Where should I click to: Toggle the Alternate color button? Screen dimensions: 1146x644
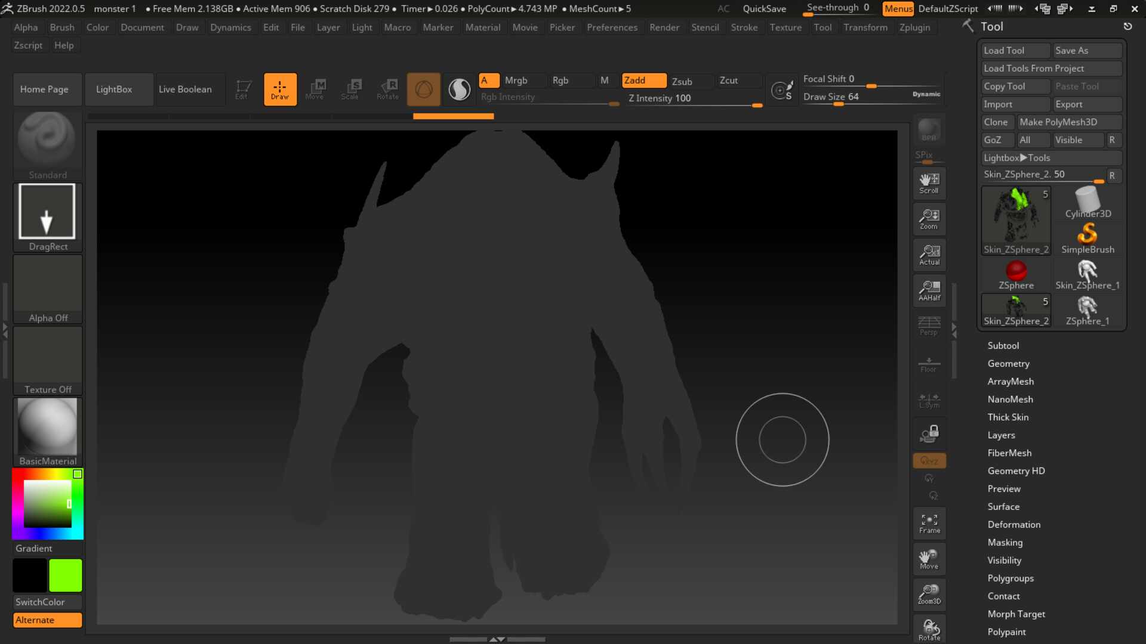coord(48,620)
